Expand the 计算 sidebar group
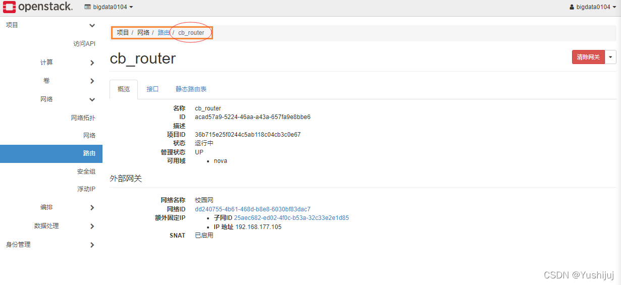This screenshot has width=621, height=285. (x=68, y=63)
